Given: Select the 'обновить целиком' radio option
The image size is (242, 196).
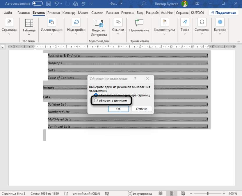Looking at the screenshot, I should pos(96,100).
